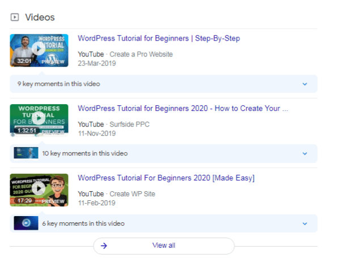Click the small preview image beside 6 key moments
The width and height of the screenshot is (340, 263).
tap(26, 223)
